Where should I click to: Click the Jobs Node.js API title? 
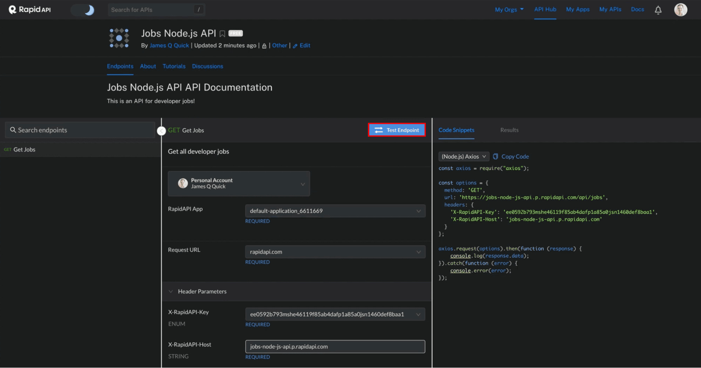coord(178,33)
